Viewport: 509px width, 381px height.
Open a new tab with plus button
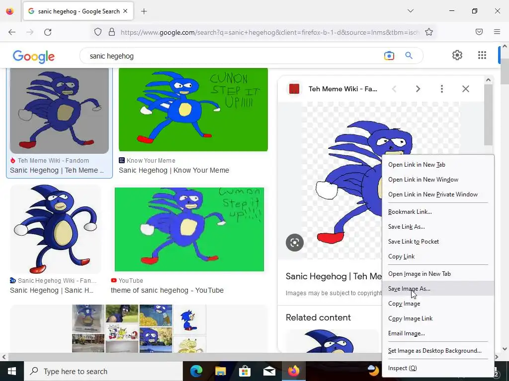(x=144, y=11)
